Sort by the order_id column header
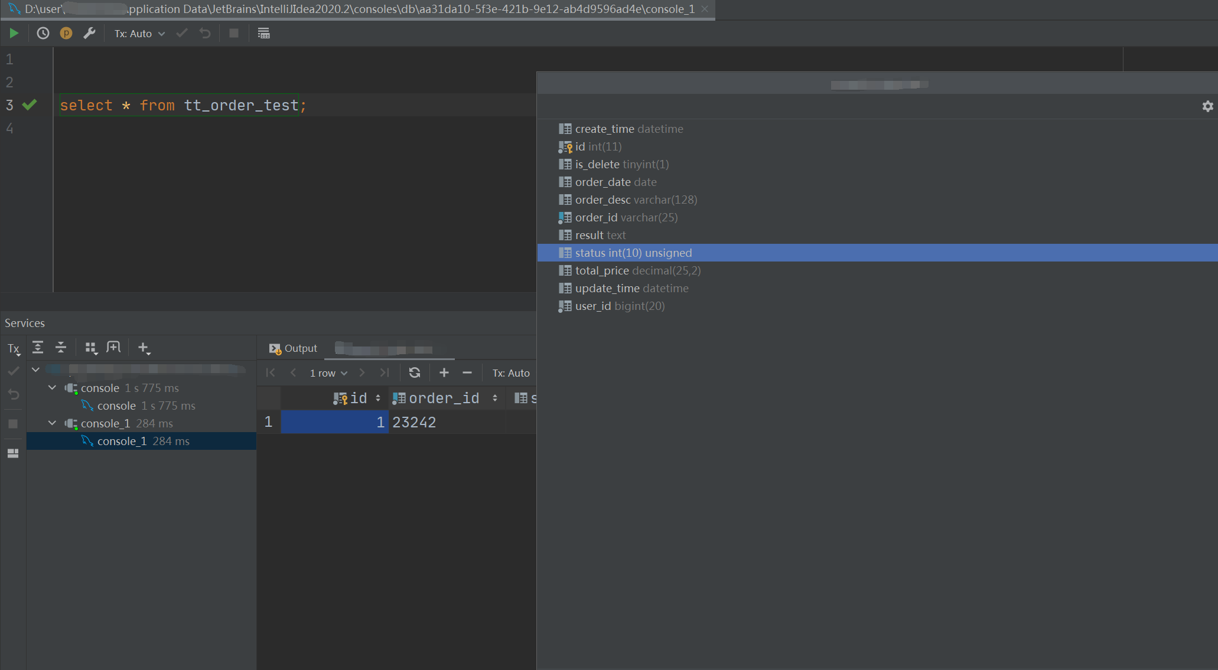Screen dimensions: 1218x670 (x=444, y=398)
